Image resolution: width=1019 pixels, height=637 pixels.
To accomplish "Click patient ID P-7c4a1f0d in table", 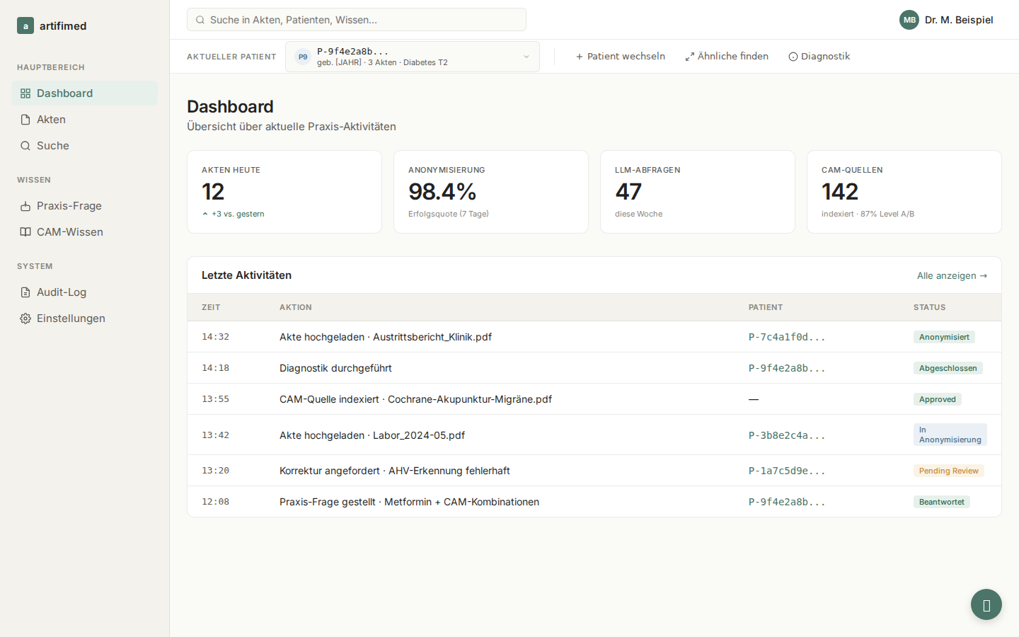I will [x=787, y=337].
